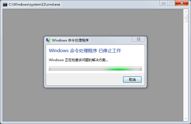Image resolution: width=191 pixels, height=124 pixels.
Task: Click the dialog footer area beside 取消
Action: [84, 80]
